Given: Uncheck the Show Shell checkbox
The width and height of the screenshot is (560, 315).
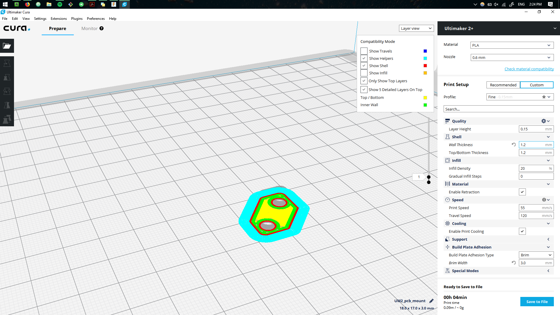Looking at the screenshot, I should pyautogui.click(x=364, y=66).
